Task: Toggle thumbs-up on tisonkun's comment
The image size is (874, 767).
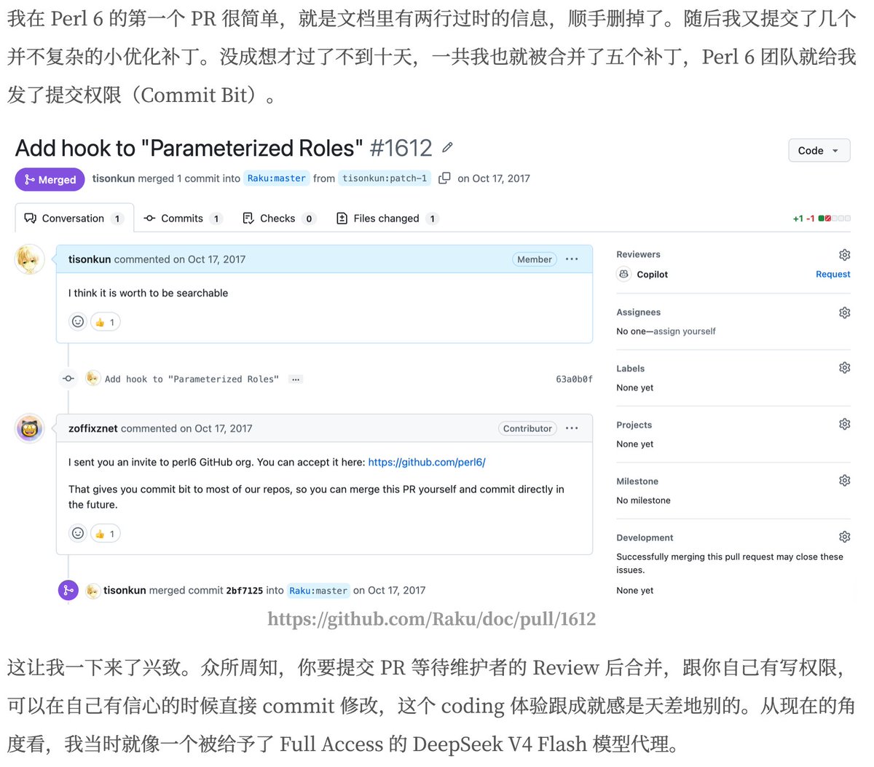Action: (x=106, y=321)
